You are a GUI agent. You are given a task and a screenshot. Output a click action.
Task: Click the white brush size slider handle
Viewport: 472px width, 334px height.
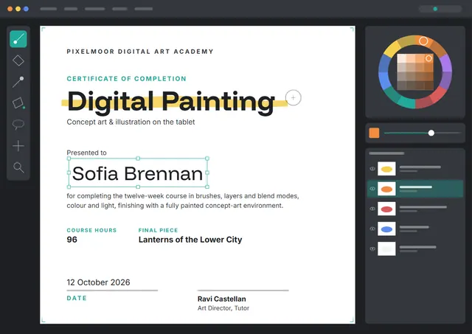(431, 133)
